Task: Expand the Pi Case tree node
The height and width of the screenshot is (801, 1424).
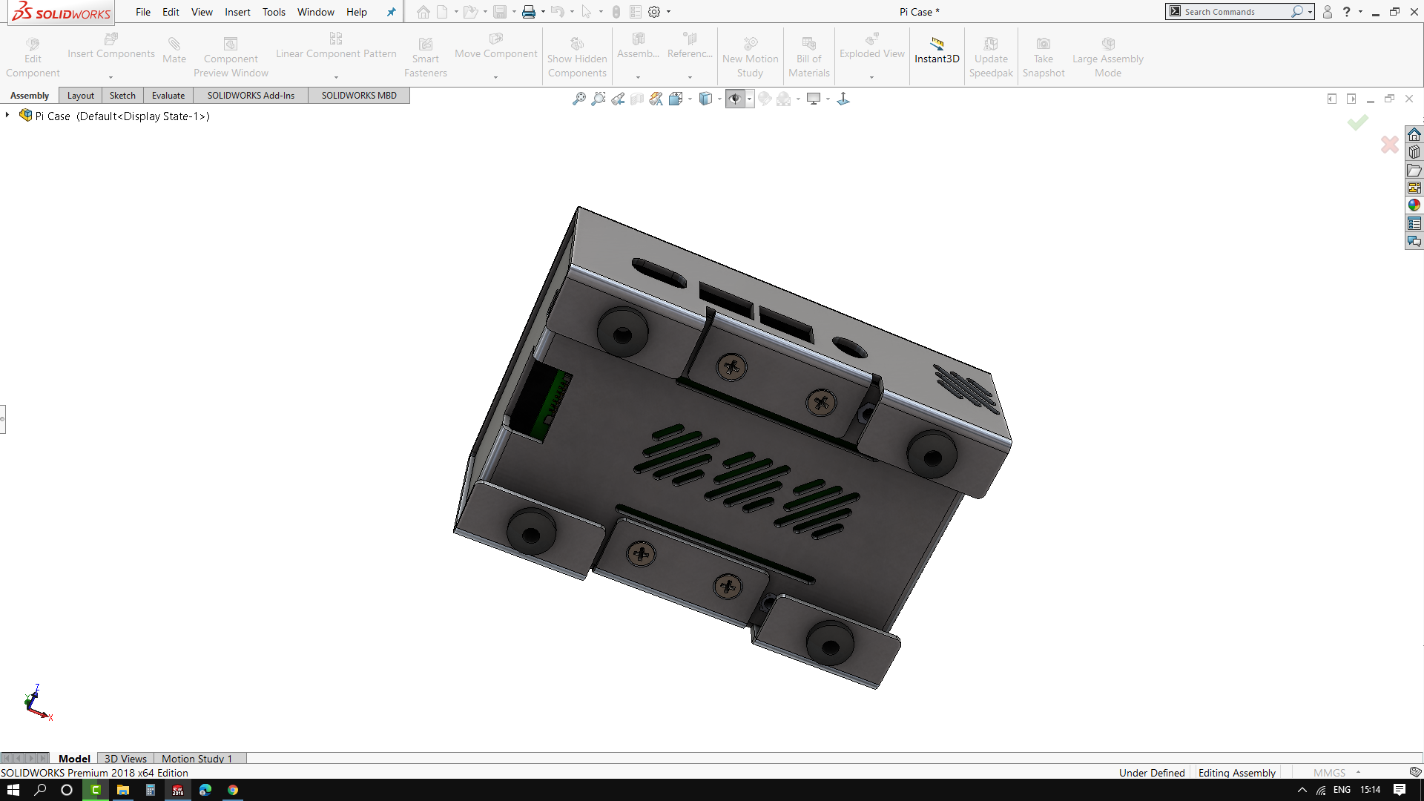Action: [7, 115]
